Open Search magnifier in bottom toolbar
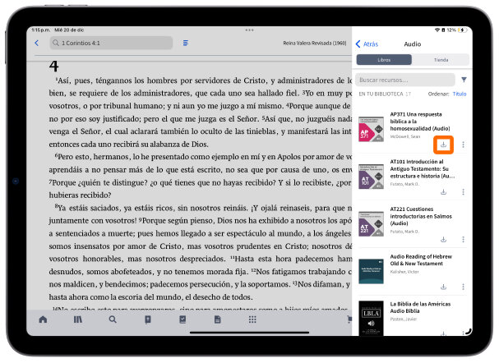Viewport: 499px width, 363px height. 113,319
